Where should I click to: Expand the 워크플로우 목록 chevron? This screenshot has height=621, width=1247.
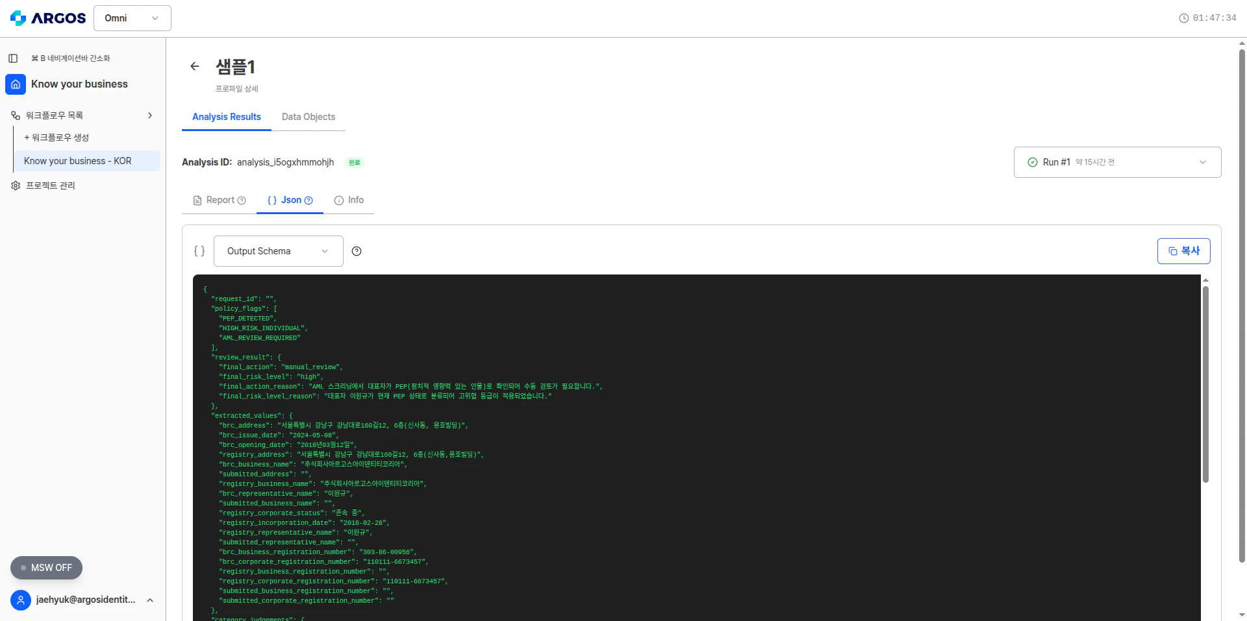[x=150, y=115]
